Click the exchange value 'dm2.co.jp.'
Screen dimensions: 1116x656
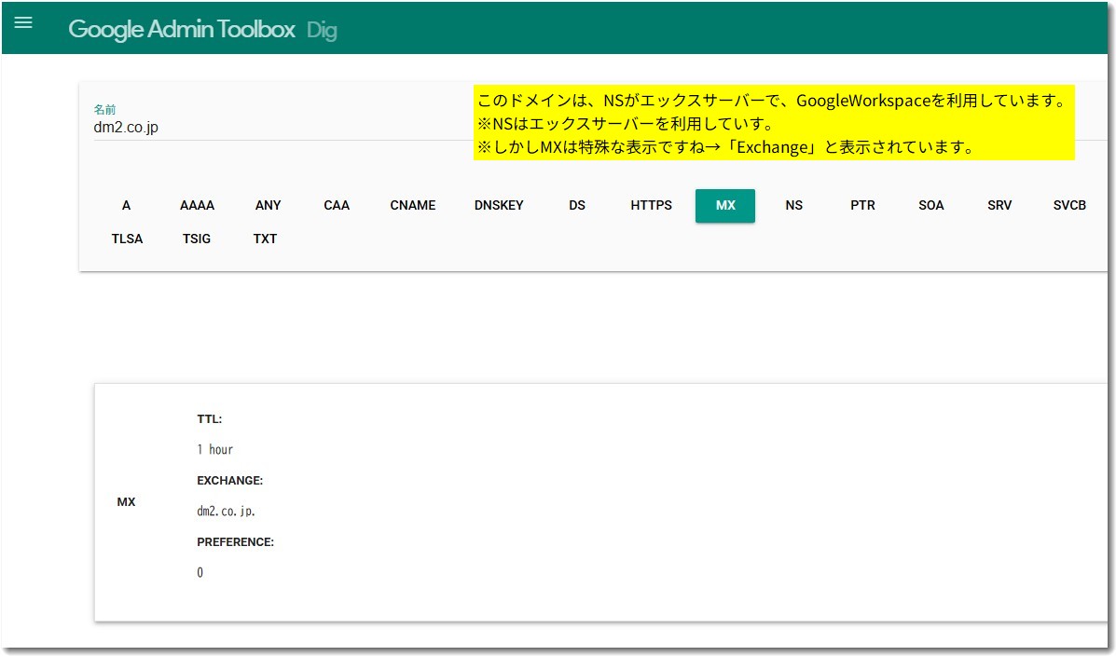tap(226, 511)
